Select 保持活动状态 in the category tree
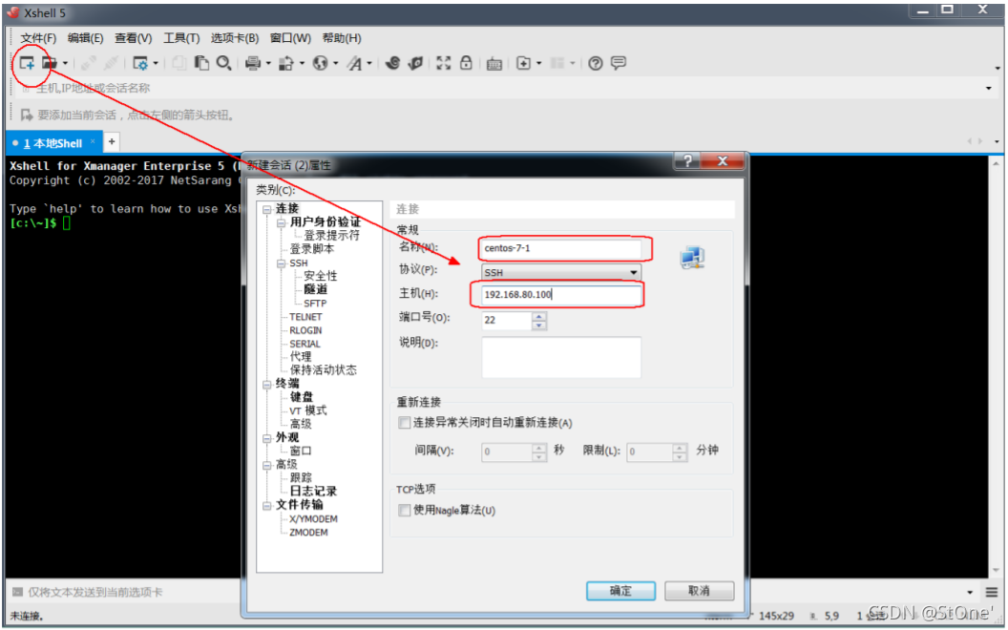1008x630 pixels. tap(323, 370)
